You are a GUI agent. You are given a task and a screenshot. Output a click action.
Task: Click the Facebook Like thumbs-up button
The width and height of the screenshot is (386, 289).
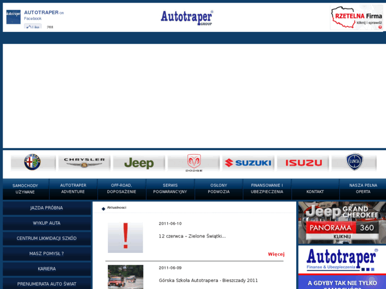coord(33,27)
